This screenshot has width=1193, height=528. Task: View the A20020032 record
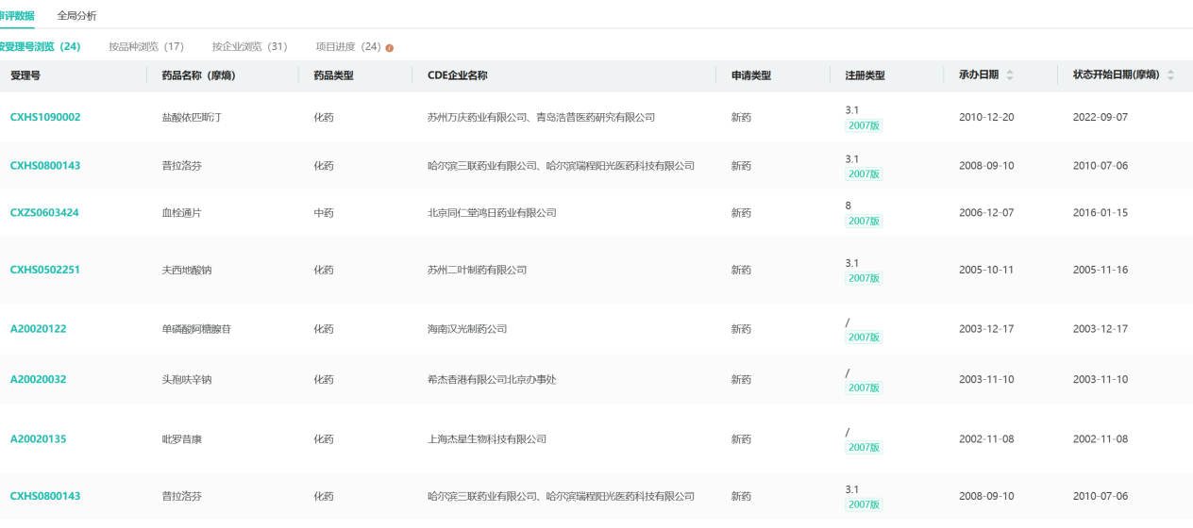point(38,380)
